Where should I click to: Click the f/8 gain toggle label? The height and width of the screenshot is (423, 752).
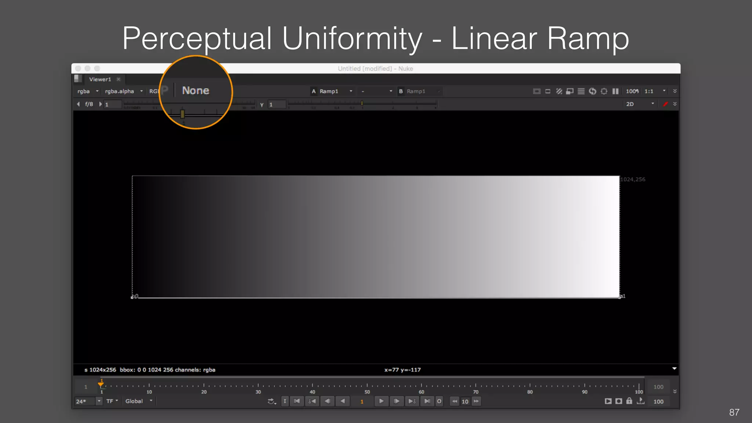tap(89, 104)
